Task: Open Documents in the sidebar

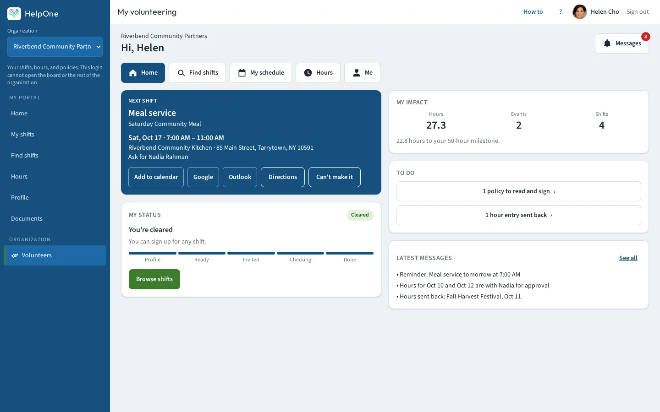Action: coord(55,219)
